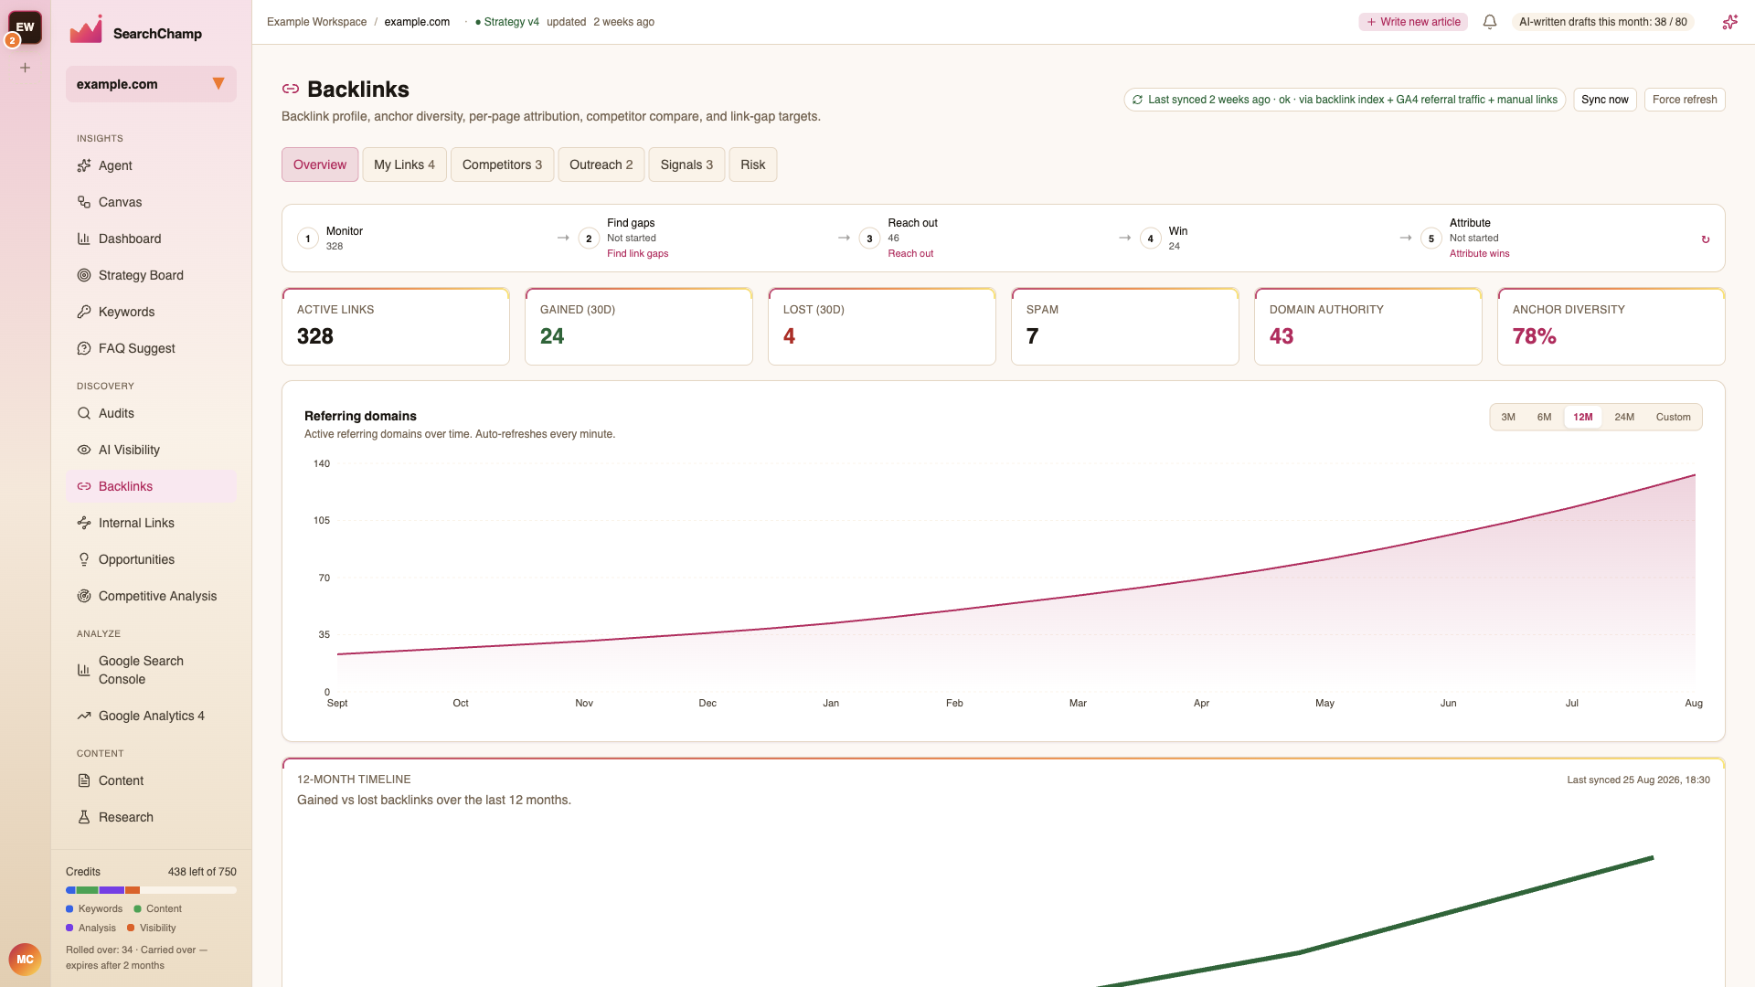Open Audits under Discovery
The height and width of the screenshot is (987, 1755).
point(151,413)
